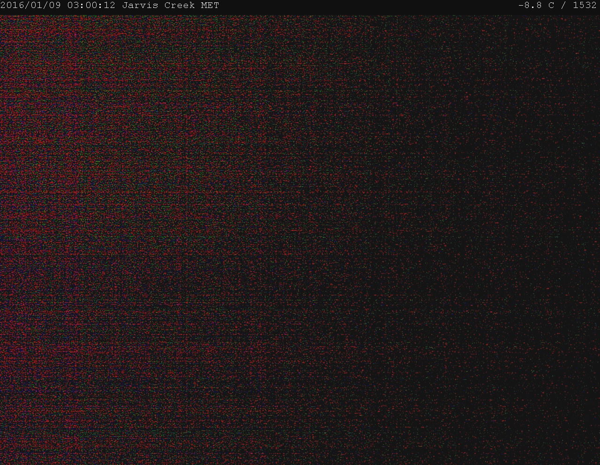Select the word Jarvis in header
The width and height of the screenshot is (600, 465).
[x=140, y=6]
